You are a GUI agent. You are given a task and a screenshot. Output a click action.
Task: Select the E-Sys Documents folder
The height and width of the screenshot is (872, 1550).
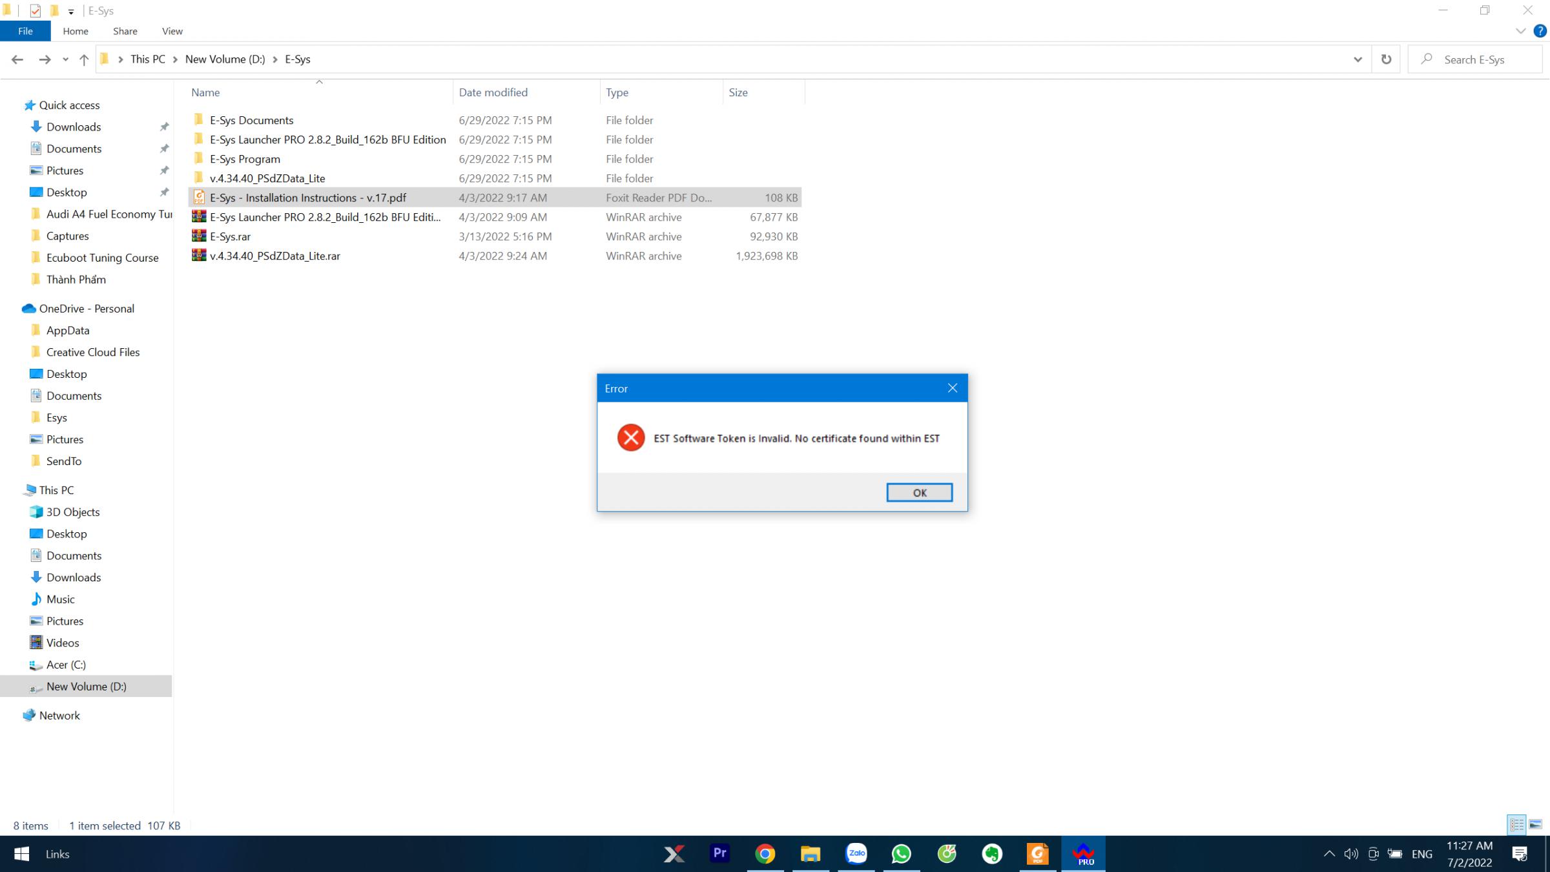click(x=251, y=120)
